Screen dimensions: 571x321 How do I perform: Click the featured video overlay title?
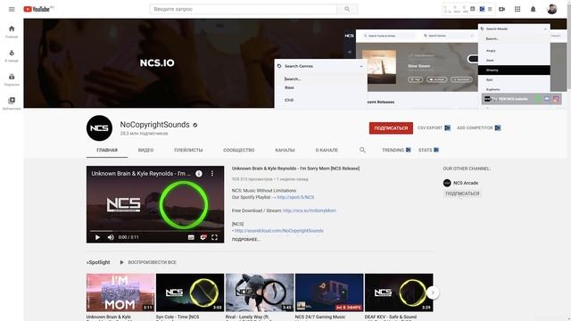pyautogui.click(x=141, y=174)
